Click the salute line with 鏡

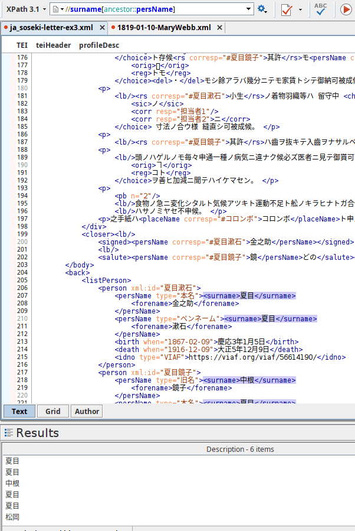226,258
